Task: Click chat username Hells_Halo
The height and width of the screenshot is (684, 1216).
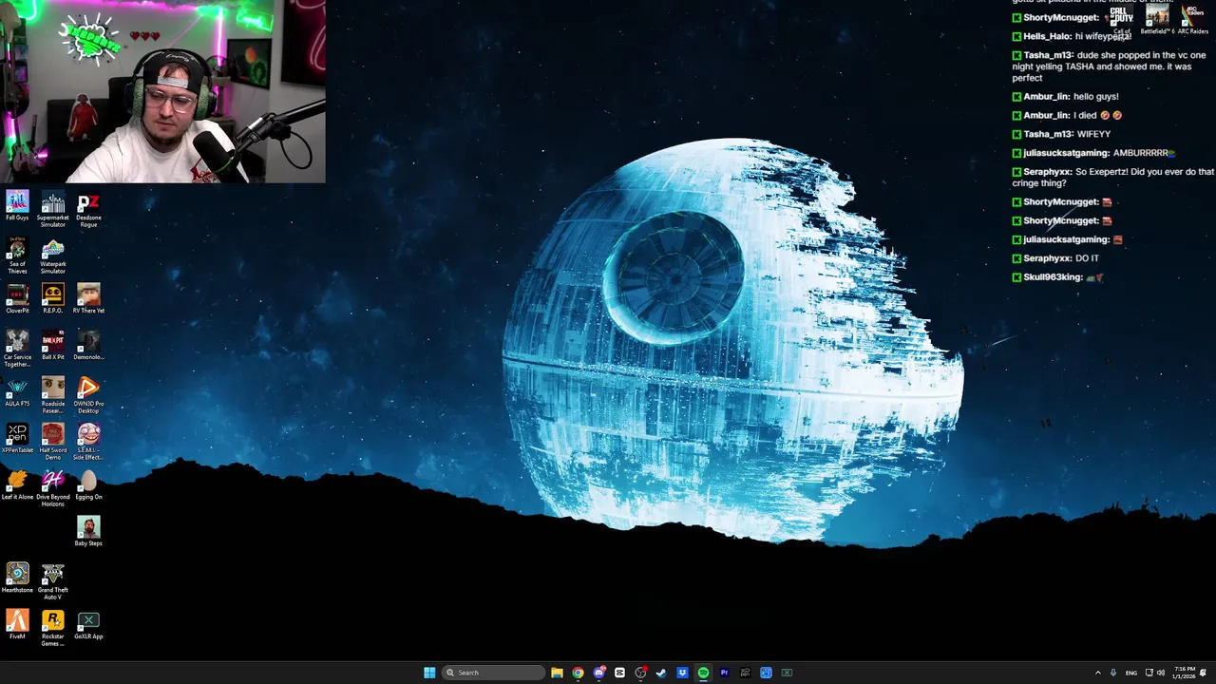Action: coord(1047,36)
